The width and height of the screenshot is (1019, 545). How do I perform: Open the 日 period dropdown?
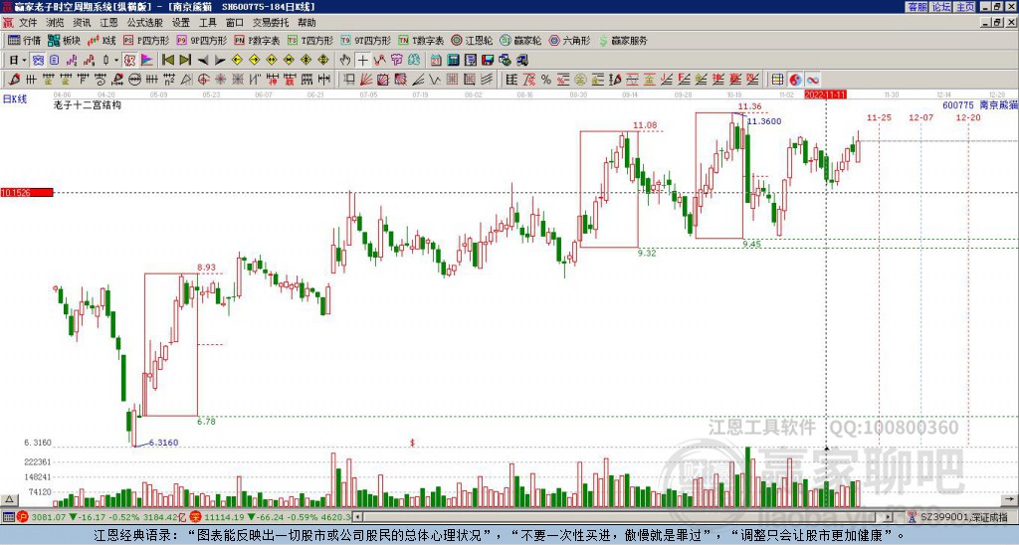17,60
